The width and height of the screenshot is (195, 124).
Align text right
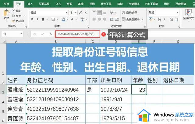[105, 19]
